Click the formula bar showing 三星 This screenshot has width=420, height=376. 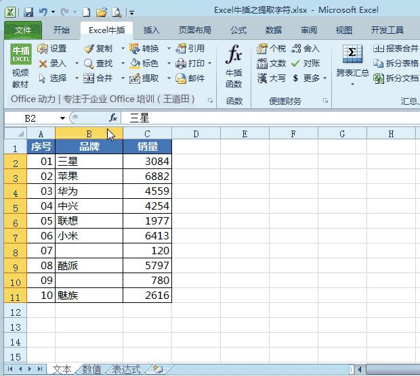270,118
